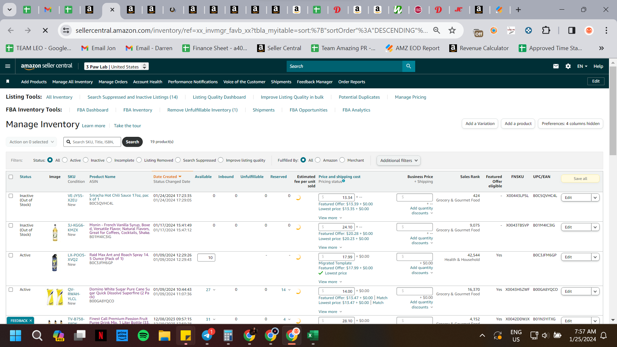Open Excel from the taskbar

[x=313, y=336]
